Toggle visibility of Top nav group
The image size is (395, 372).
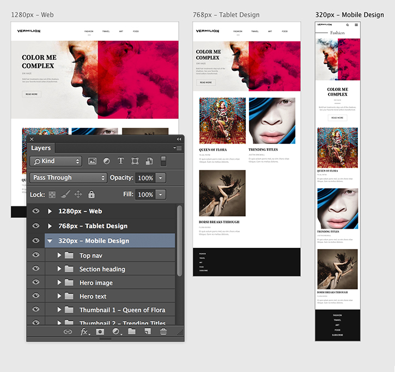tap(36, 255)
